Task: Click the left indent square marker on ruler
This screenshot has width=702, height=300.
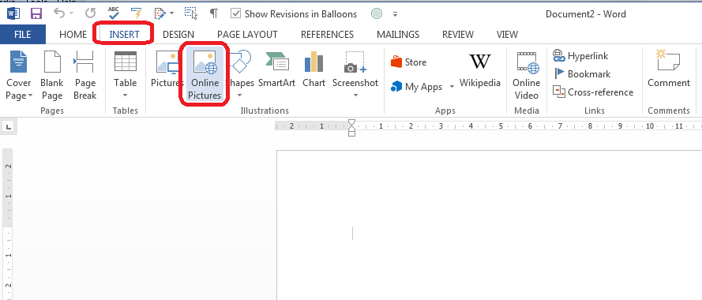Action: click(x=351, y=133)
